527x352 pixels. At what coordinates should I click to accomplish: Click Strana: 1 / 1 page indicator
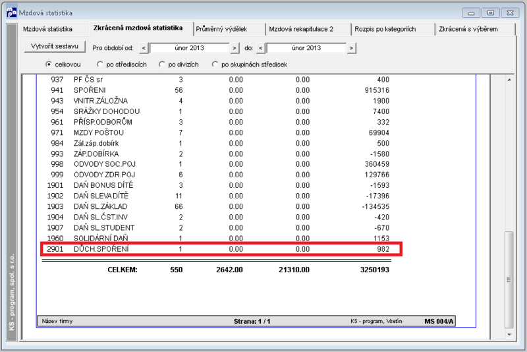pos(252,322)
